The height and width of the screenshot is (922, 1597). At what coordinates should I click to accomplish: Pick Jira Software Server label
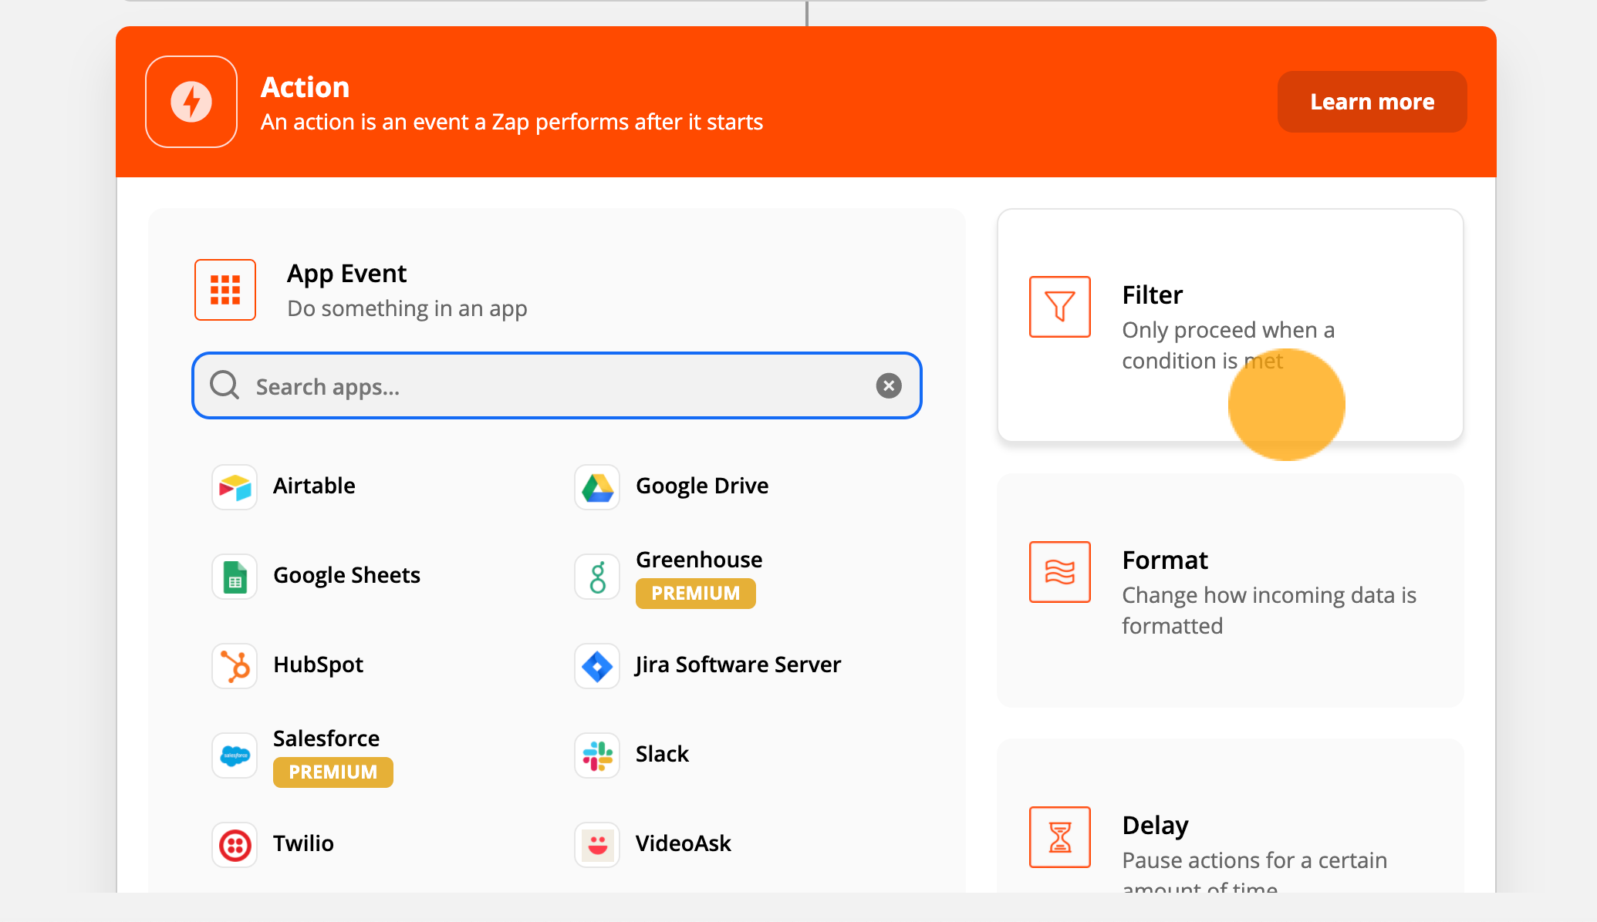tap(738, 665)
